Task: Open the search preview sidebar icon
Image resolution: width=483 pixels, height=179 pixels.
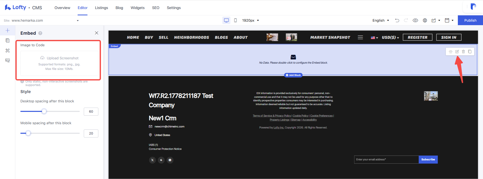Action: 8,61
